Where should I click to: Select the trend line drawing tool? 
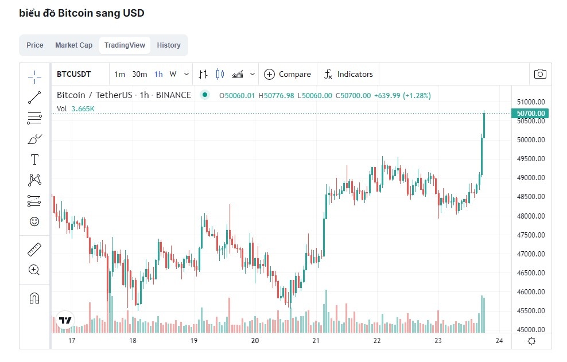click(x=34, y=96)
